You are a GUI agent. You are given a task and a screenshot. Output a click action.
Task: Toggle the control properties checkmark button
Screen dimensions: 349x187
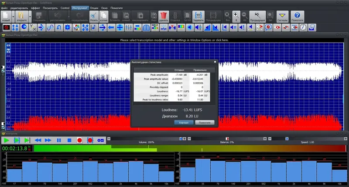[101, 140]
